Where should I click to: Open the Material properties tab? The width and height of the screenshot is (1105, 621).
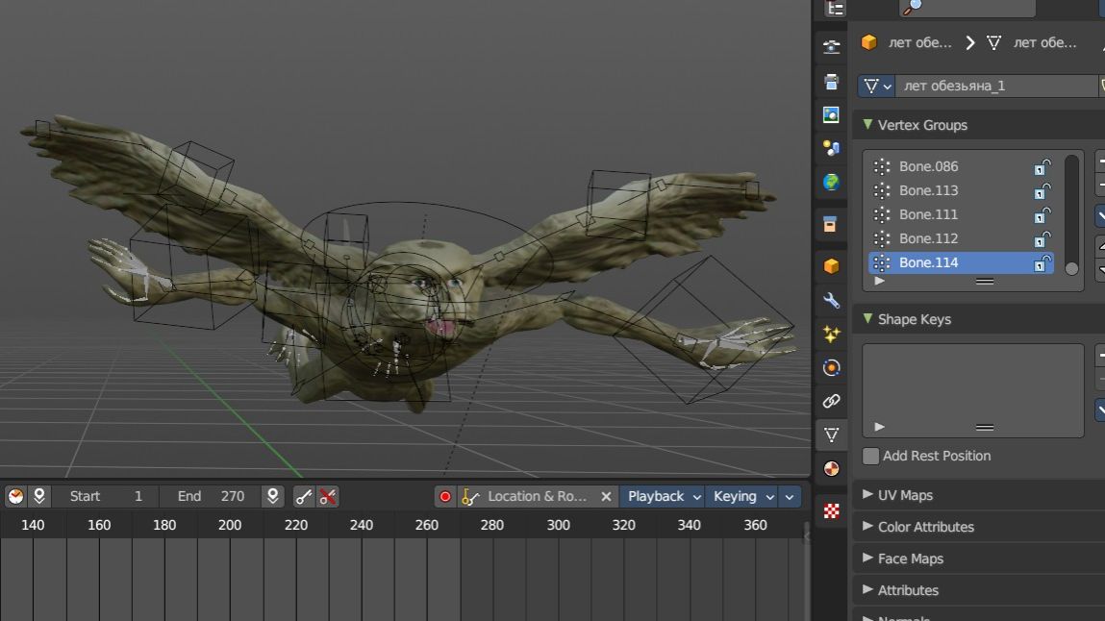tap(832, 469)
